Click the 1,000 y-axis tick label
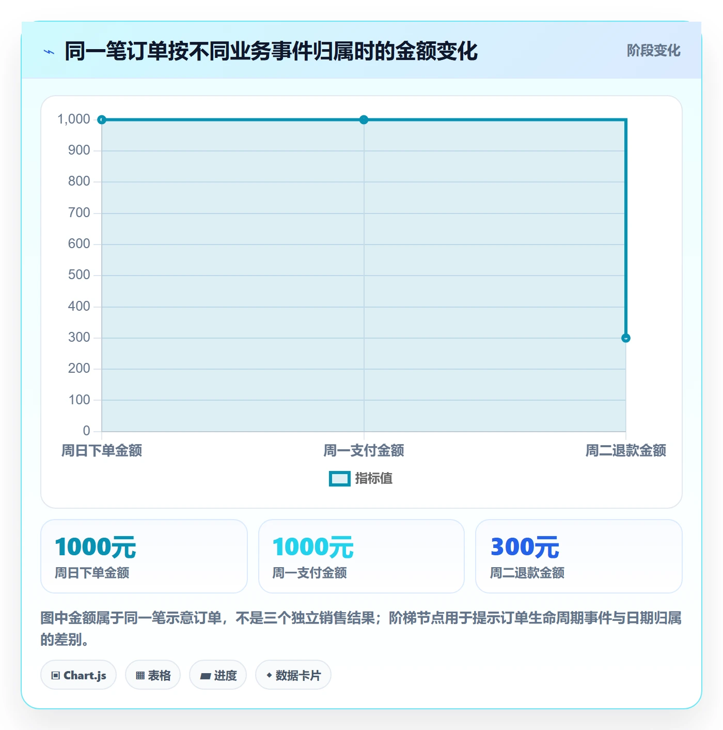The image size is (723, 730). click(x=74, y=119)
